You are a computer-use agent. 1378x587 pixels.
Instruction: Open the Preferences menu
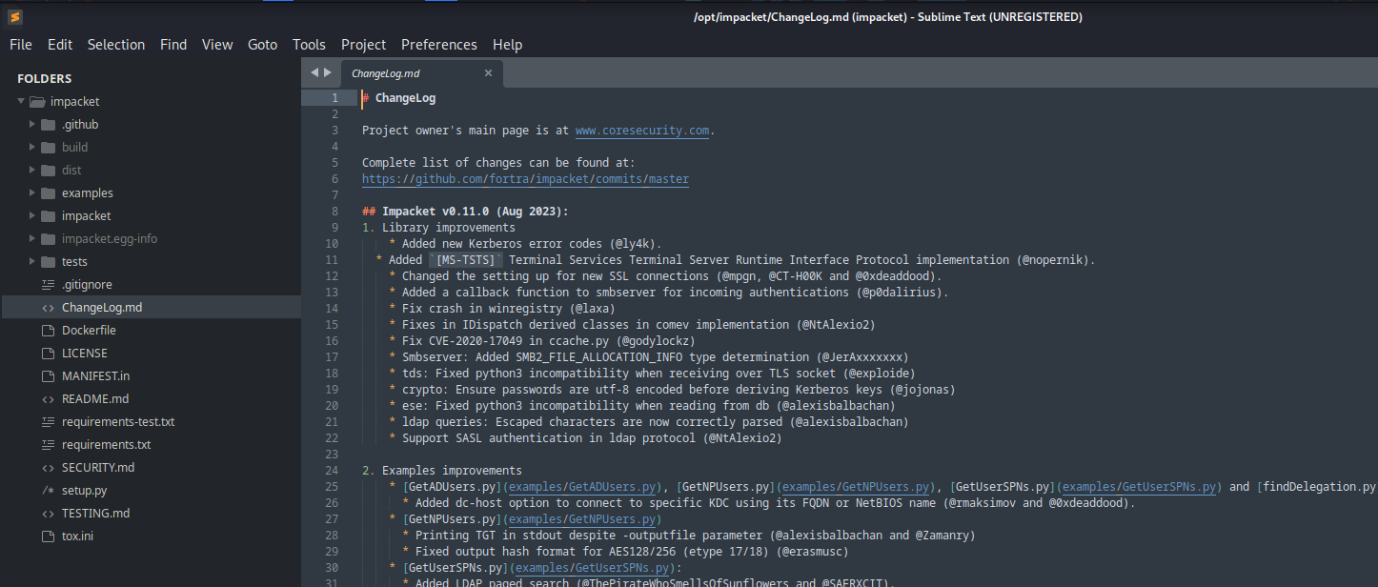click(438, 44)
